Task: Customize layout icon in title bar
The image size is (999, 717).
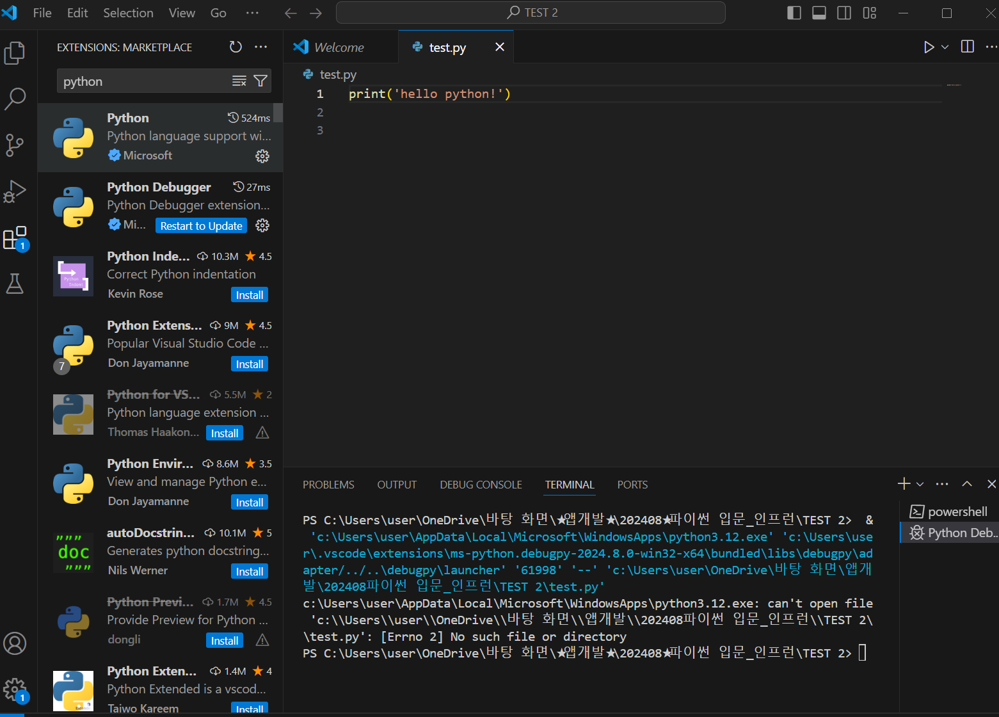Action: 869,13
